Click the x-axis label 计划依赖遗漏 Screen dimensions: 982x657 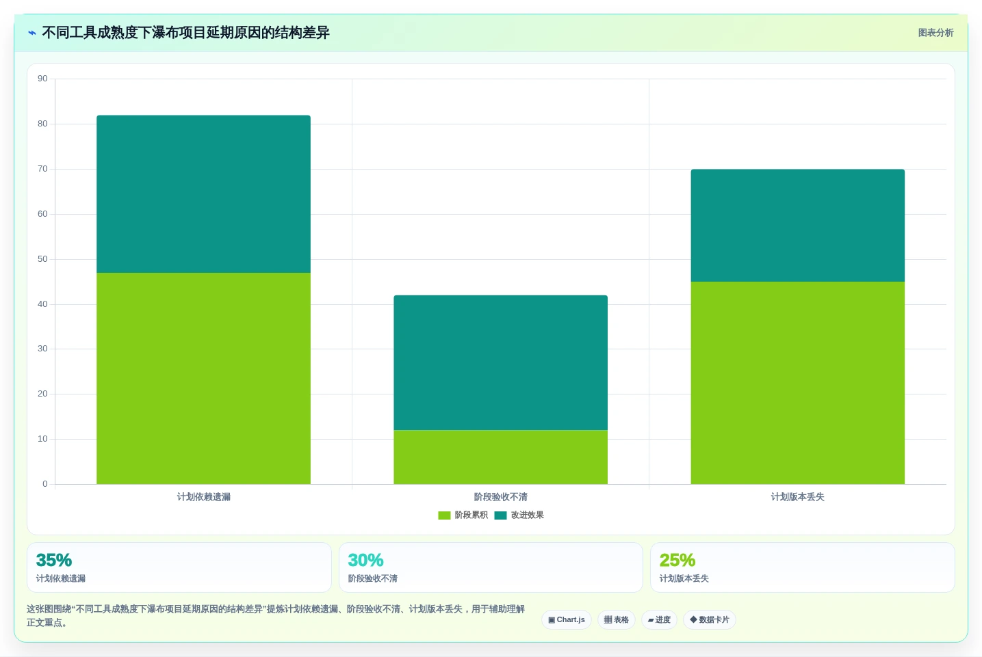[203, 497]
